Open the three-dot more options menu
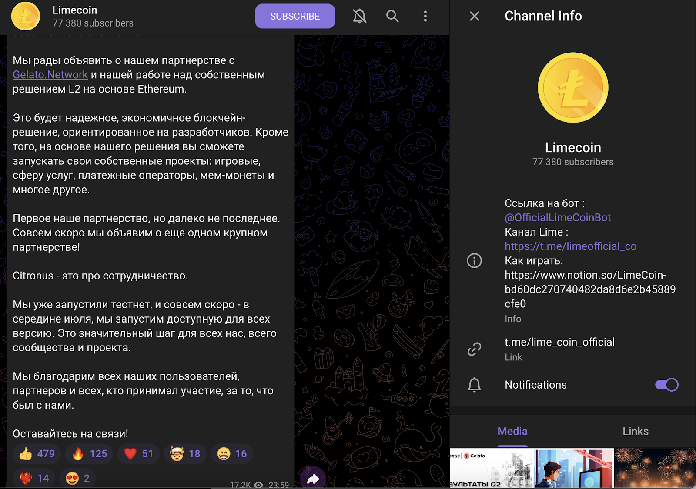This screenshot has height=489, width=696. click(425, 16)
